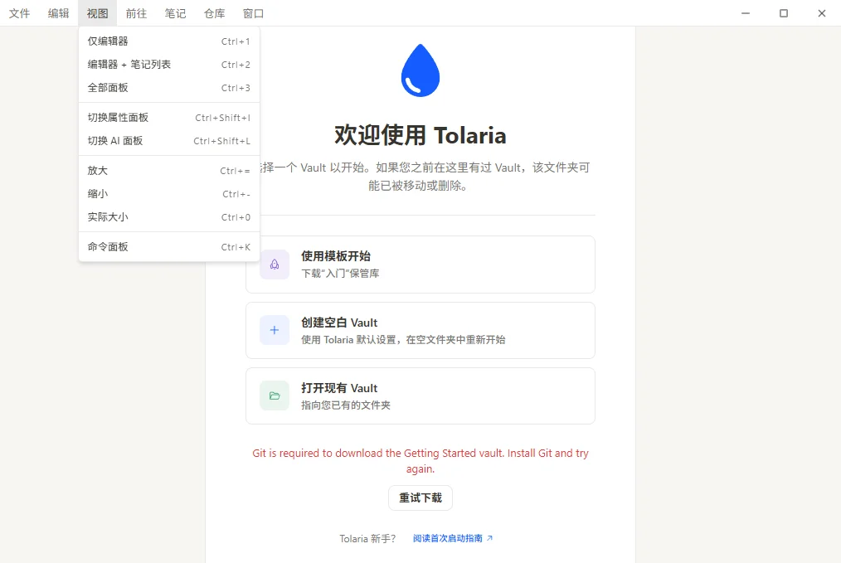Choose 放大 to zoom in
Screen dimensions: 841x563
[x=169, y=171]
